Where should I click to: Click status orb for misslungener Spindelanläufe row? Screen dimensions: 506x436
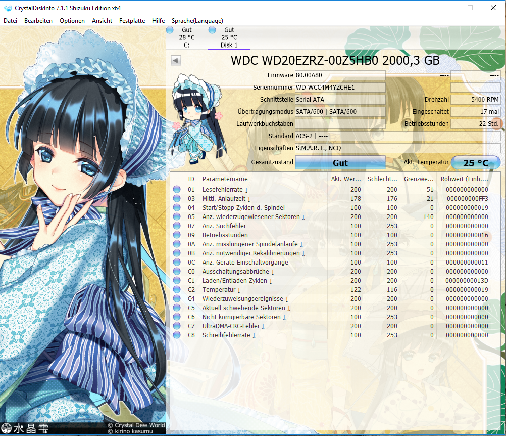coord(177,244)
